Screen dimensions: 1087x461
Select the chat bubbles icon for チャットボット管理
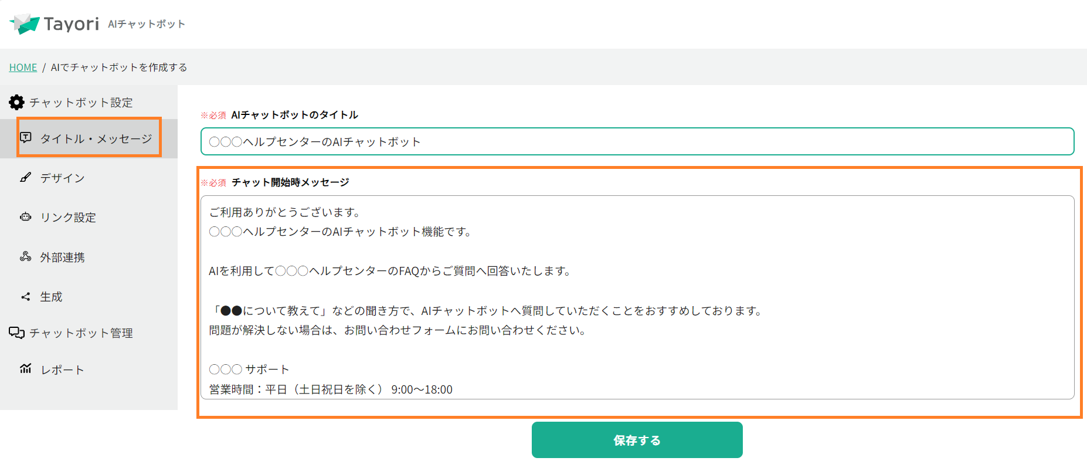tap(16, 333)
